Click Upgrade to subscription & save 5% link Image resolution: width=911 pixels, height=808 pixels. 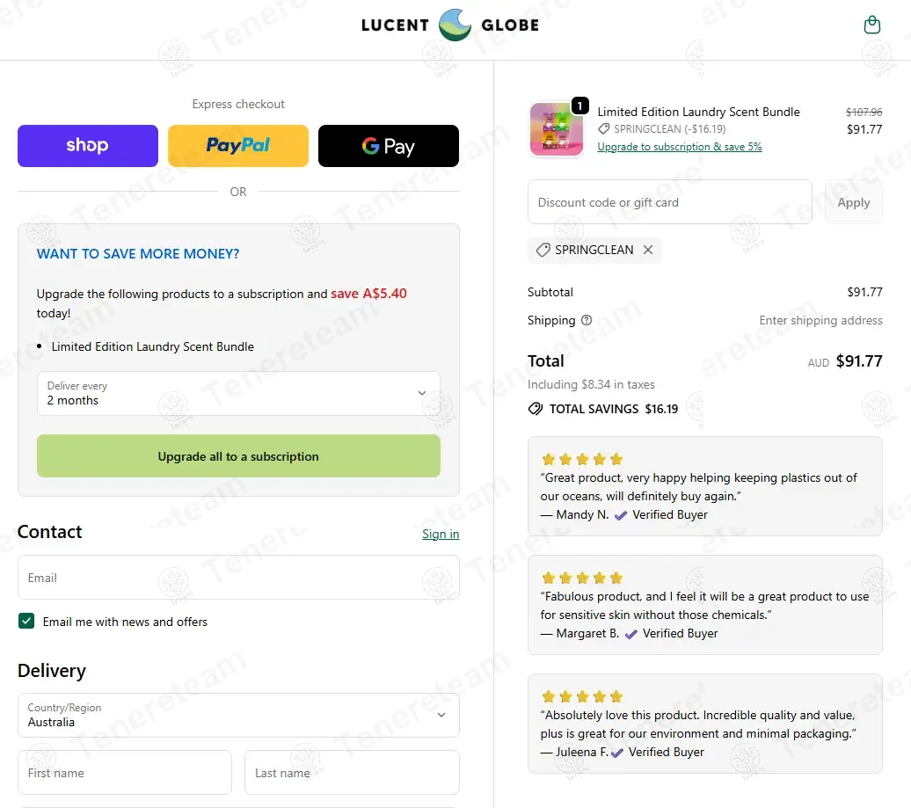coord(680,147)
